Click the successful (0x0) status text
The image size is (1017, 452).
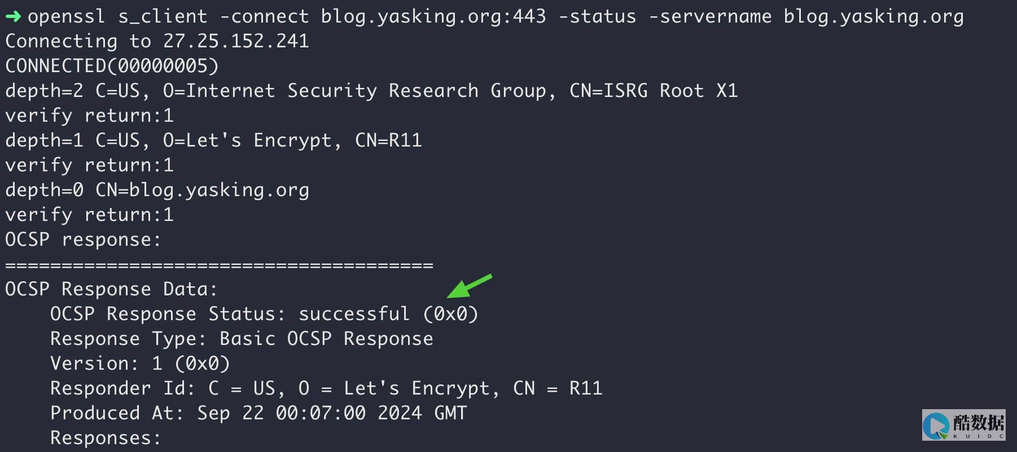pos(388,314)
